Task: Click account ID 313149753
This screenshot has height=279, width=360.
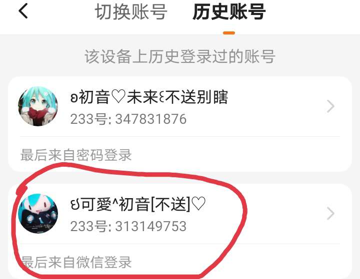Action: (x=150, y=226)
